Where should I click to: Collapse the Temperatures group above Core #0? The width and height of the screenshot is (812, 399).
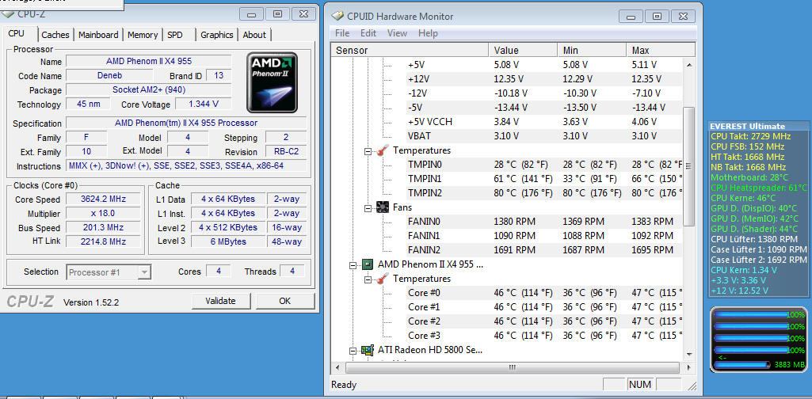tap(368, 279)
